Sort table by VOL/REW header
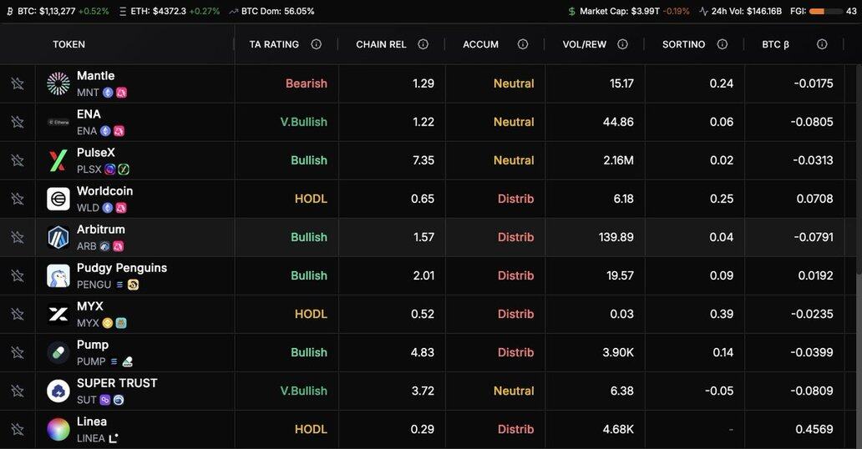This screenshot has width=862, height=449. pyautogui.click(x=585, y=44)
